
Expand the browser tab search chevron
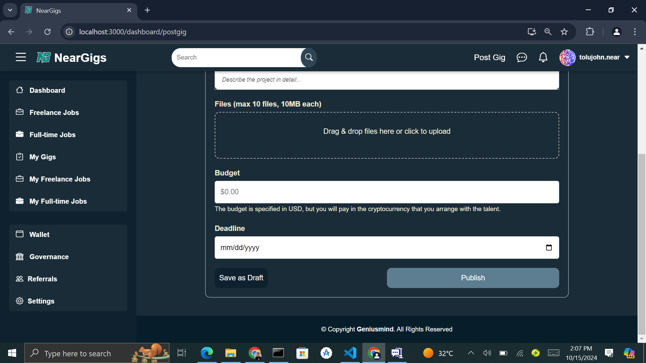click(10, 10)
